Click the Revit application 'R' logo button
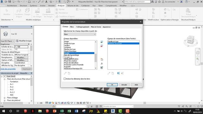Image resolution: width=203 pixels, height=114 pixels. pos(2,2)
